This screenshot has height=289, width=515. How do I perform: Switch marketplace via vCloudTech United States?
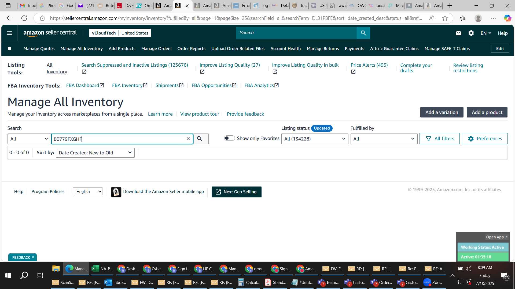click(x=120, y=33)
